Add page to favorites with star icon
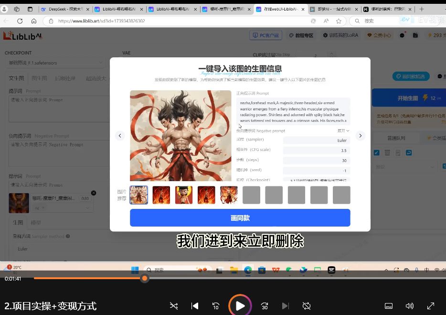446x315 pixels. pos(339,21)
